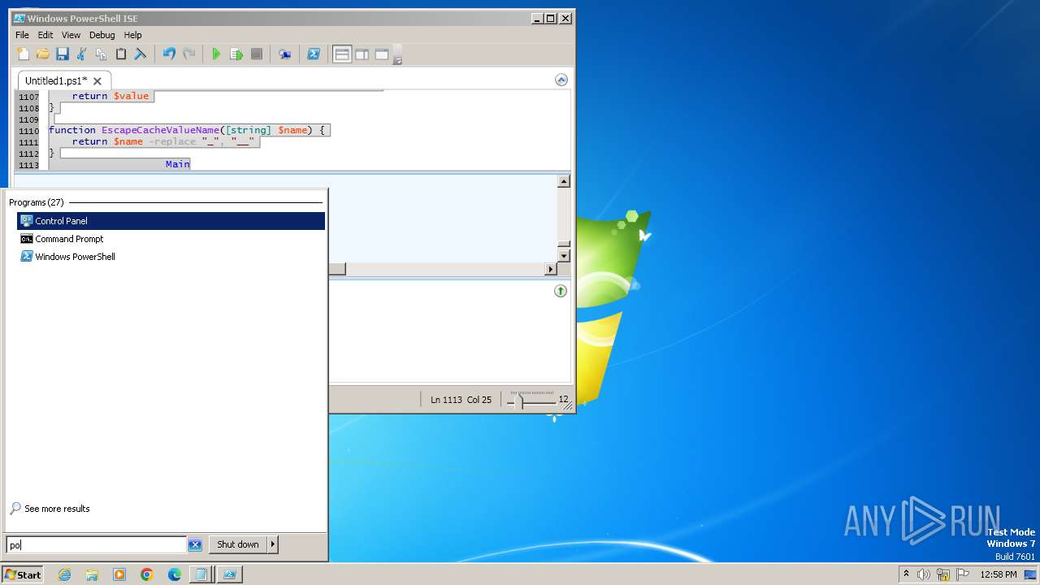Open the View menu

click(71, 35)
